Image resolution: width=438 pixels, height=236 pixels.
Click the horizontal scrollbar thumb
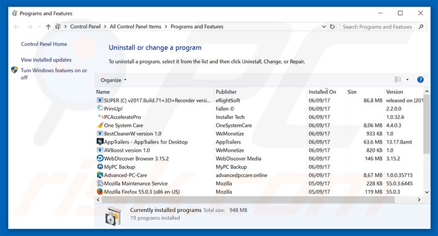(248, 200)
